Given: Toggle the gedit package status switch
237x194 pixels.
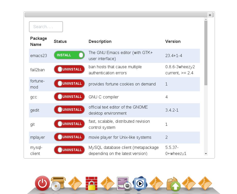Looking at the screenshot, I should click(x=69, y=110).
